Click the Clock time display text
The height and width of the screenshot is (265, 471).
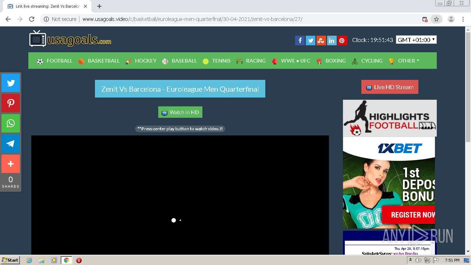(x=372, y=40)
